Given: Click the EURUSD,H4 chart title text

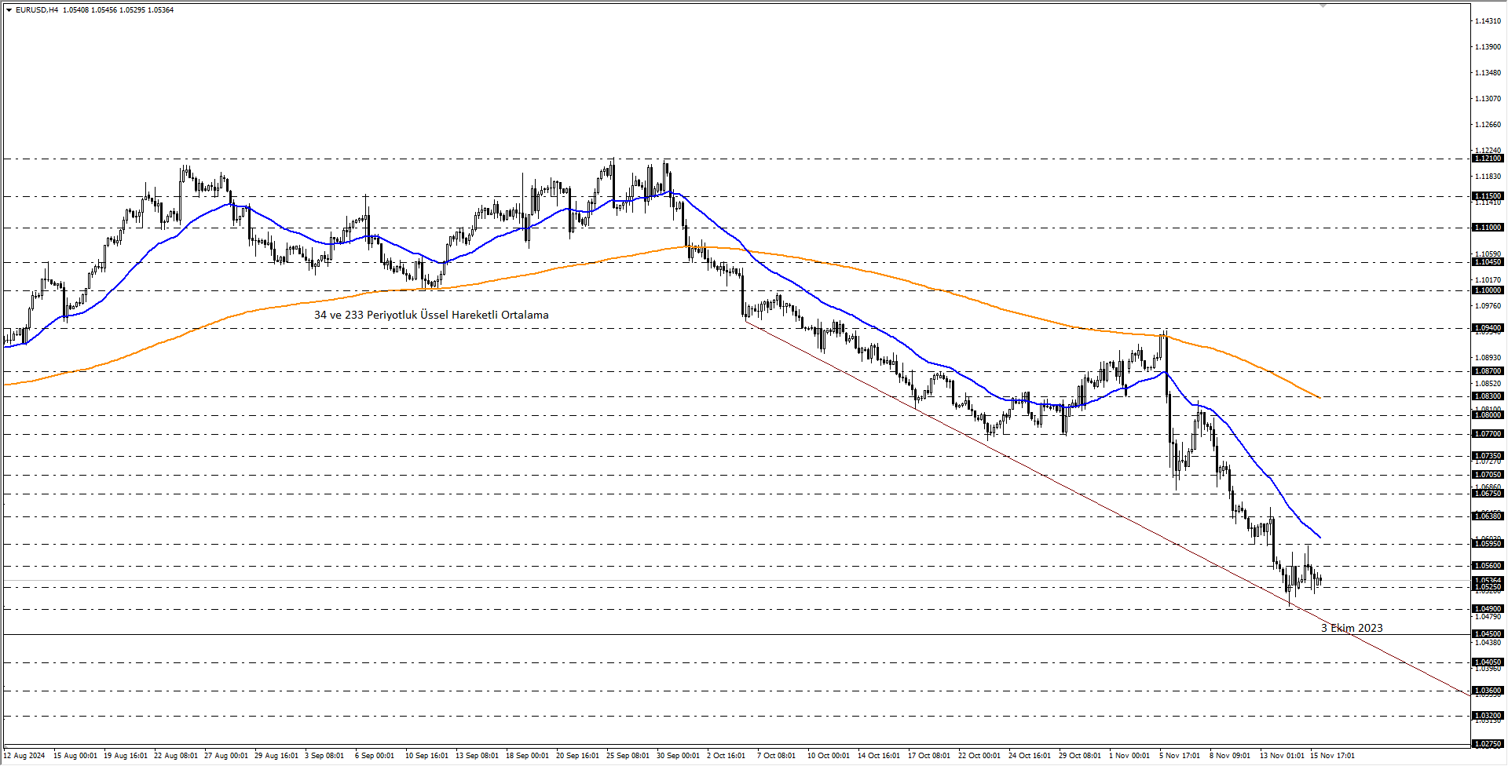Looking at the screenshot, I should pyautogui.click(x=37, y=10).
